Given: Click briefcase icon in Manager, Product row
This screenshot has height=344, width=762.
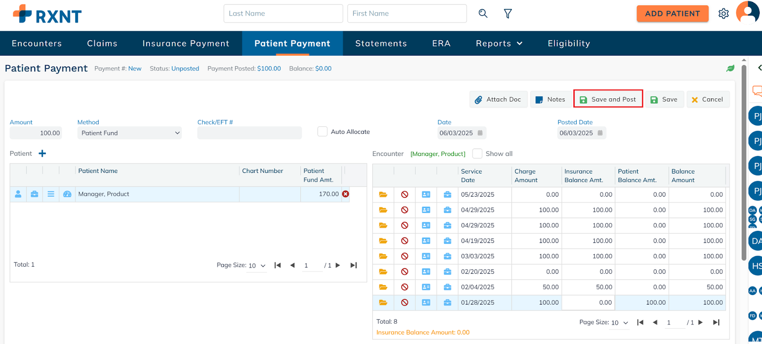Looking at the screenshot, I should coord(34,194).
